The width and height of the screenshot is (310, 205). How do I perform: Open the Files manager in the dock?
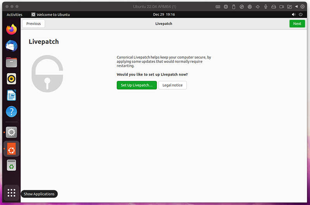click(12, 62)
